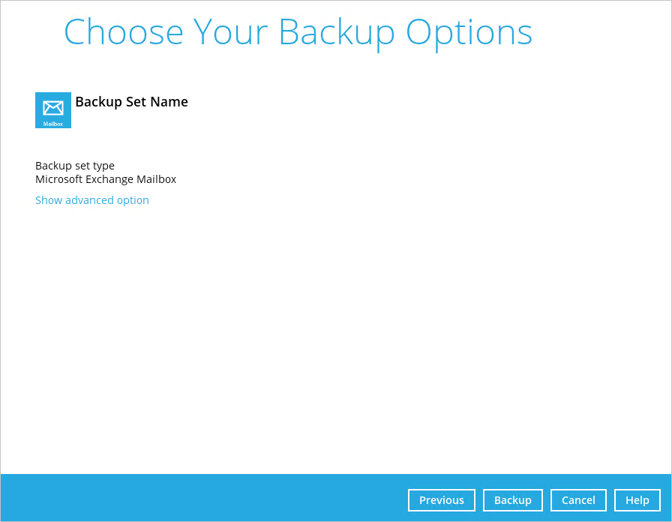Click the Backup Set Name heading

(x=131, y=102)
